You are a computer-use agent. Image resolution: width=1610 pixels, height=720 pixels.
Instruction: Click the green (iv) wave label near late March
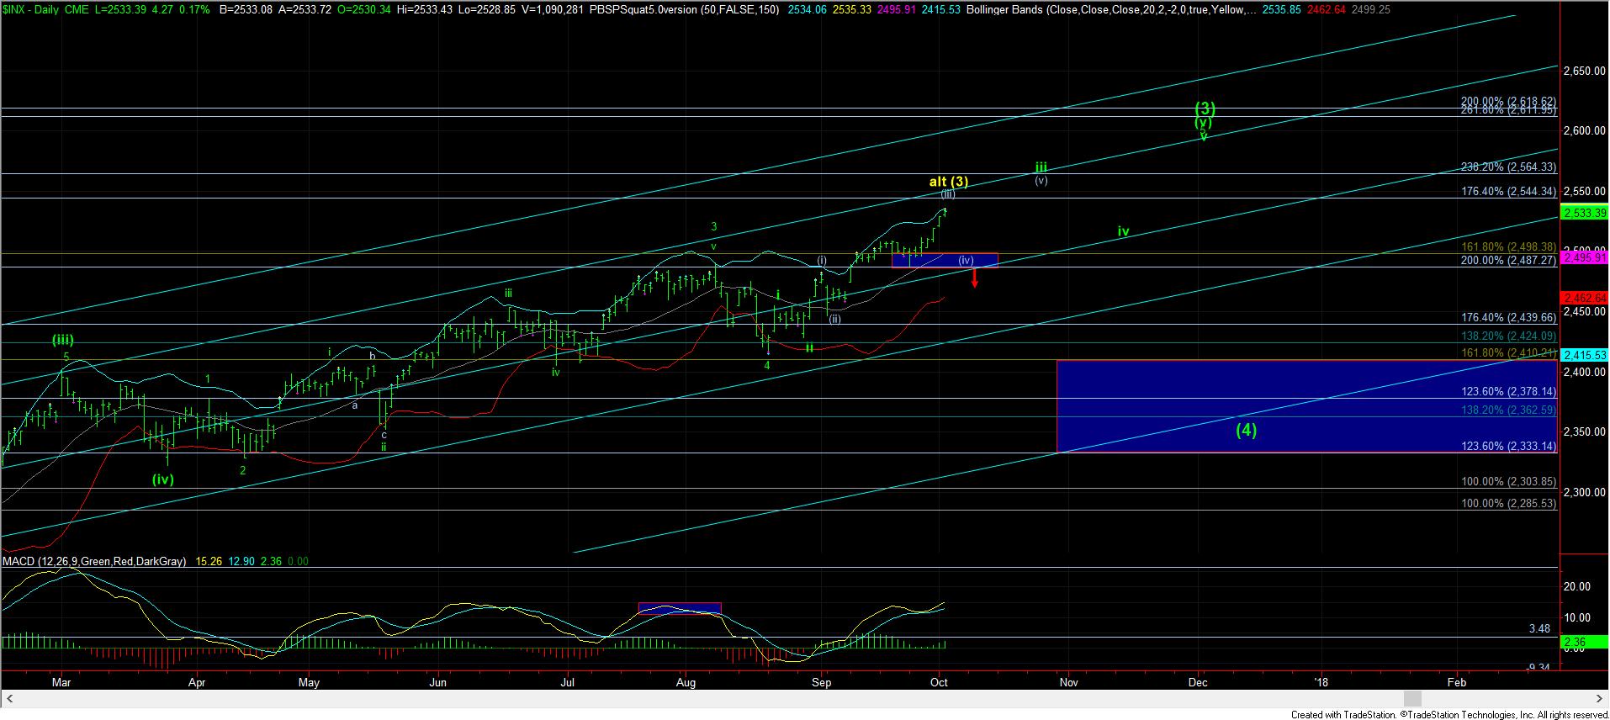[162, 480]
